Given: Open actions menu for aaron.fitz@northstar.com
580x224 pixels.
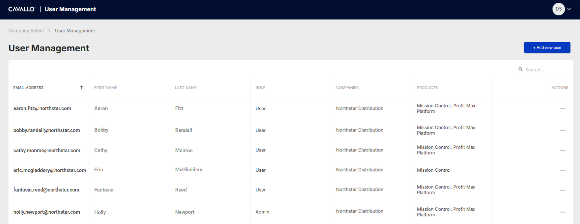Looking at the screenshot, I should coord(563,109).
